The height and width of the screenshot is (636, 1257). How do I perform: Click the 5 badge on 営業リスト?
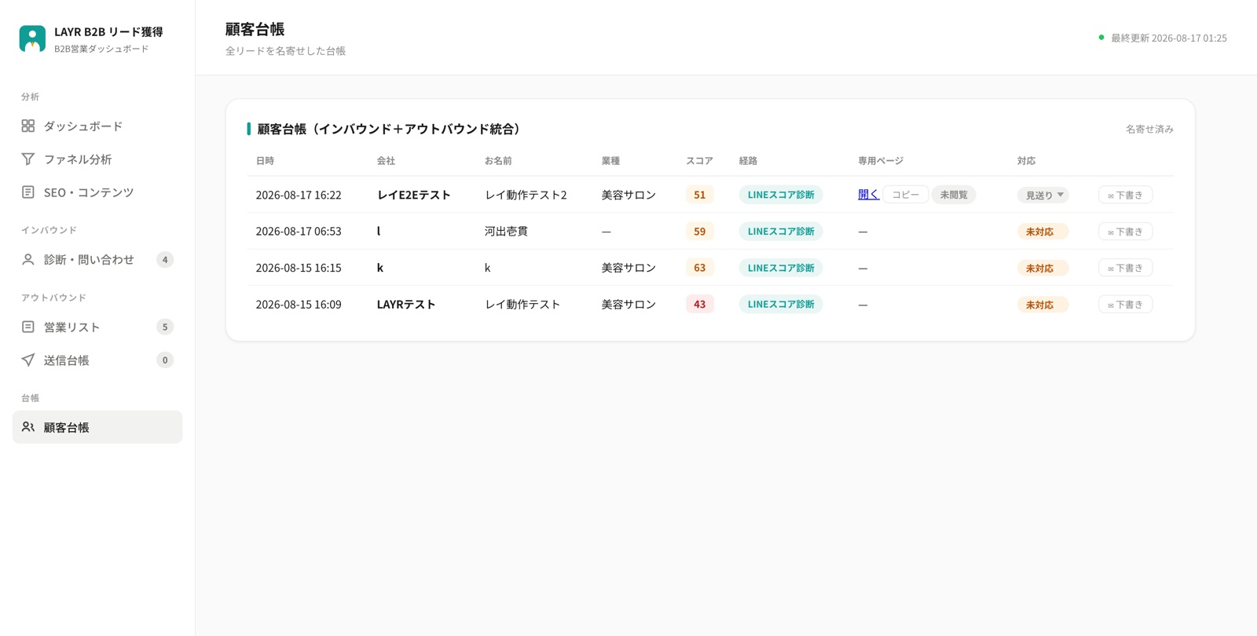165,327
